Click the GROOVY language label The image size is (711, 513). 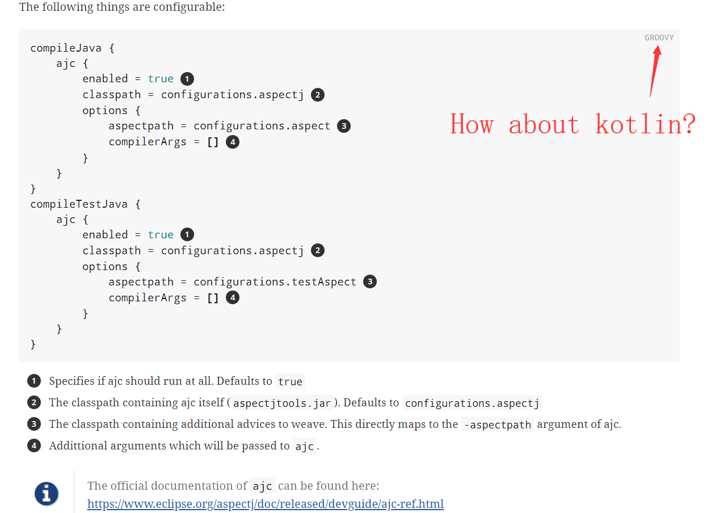(x=659, y=37)
